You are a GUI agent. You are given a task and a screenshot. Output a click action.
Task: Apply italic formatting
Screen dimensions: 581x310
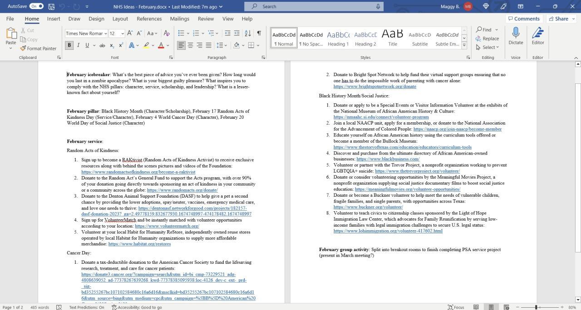(x=78, y=45)
